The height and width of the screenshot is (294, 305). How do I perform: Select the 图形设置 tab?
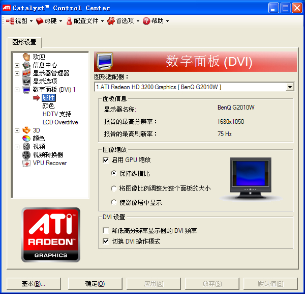pos(24,42)
